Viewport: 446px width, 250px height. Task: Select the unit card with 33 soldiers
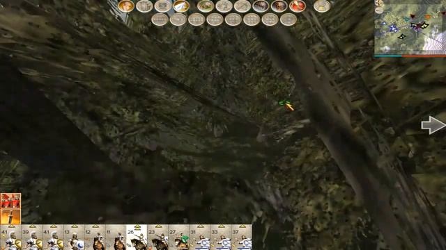(221, 237)
